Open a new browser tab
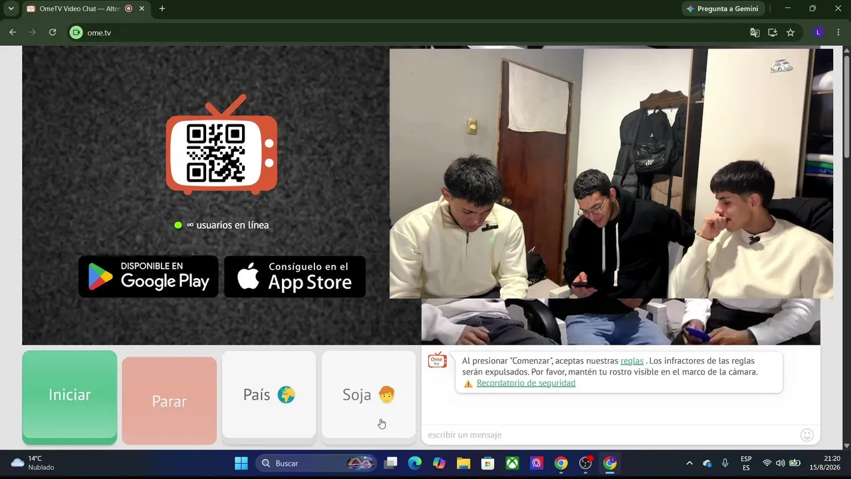Screen dimensions: 851x479 point(162,9)
